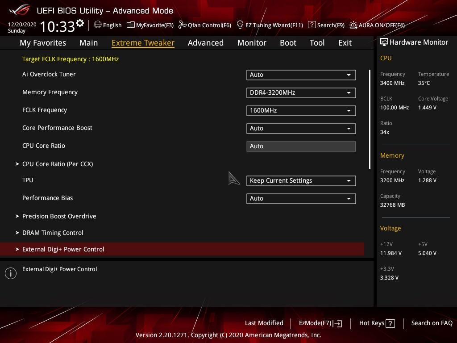Click the 10:33 clock display
The image size is (457, 343).
pos(58,26)
